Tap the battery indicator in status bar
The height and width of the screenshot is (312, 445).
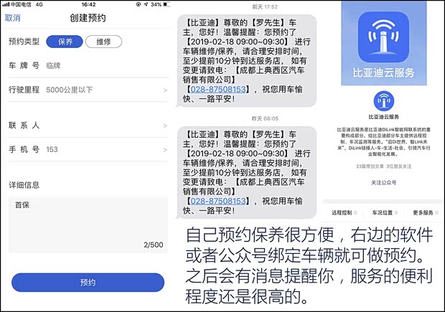point(167,4)
